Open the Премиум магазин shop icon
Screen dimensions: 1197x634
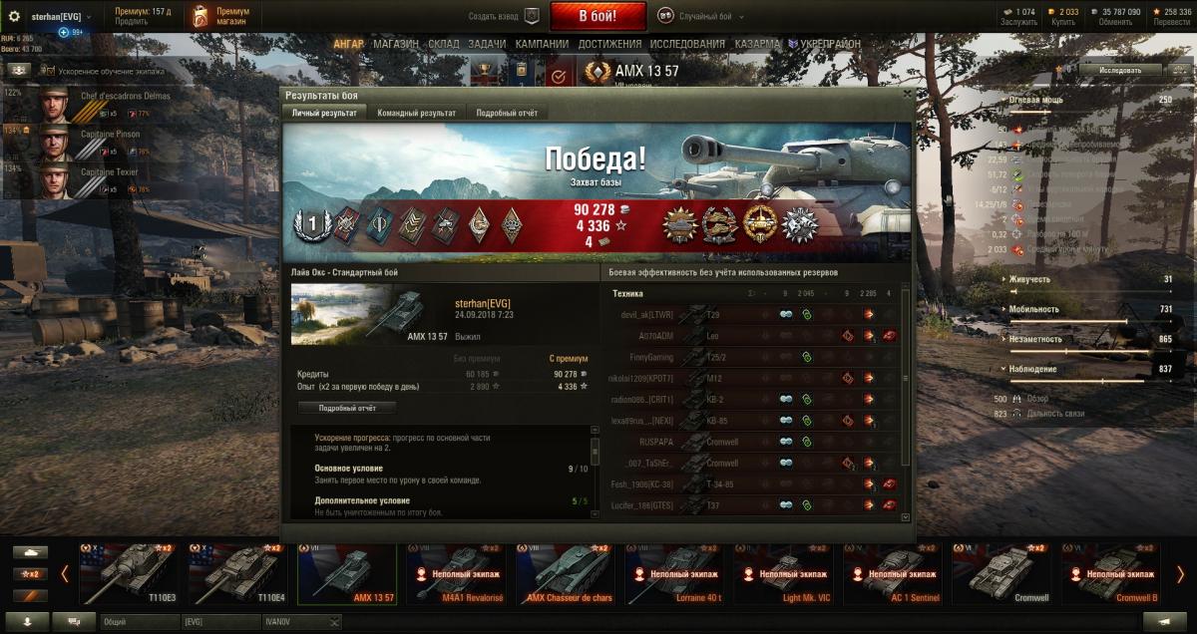pyautogui.click(x=201, y=17)
